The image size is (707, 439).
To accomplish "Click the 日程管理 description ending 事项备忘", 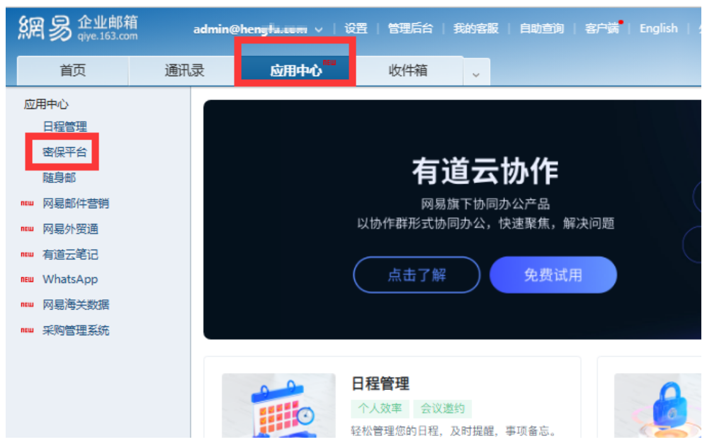I will (453, 431).
